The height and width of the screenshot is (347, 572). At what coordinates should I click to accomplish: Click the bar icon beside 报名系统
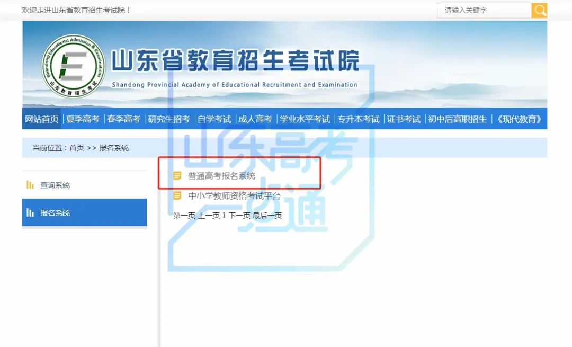[30, 212]
